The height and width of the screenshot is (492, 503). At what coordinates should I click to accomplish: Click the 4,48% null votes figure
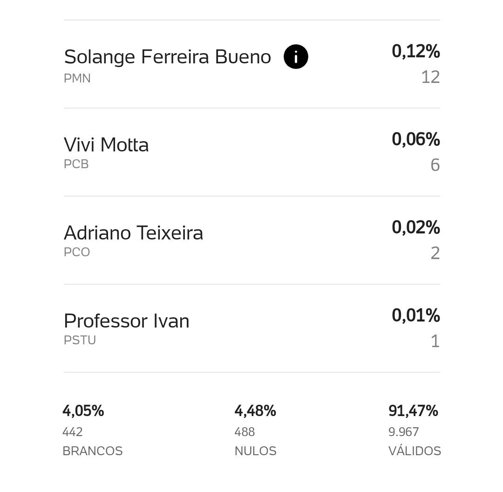pos(255,411)
